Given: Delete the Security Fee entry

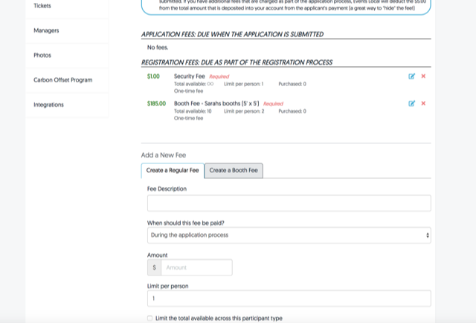Looking at the screenshot, I should click(x=423, y=76).
